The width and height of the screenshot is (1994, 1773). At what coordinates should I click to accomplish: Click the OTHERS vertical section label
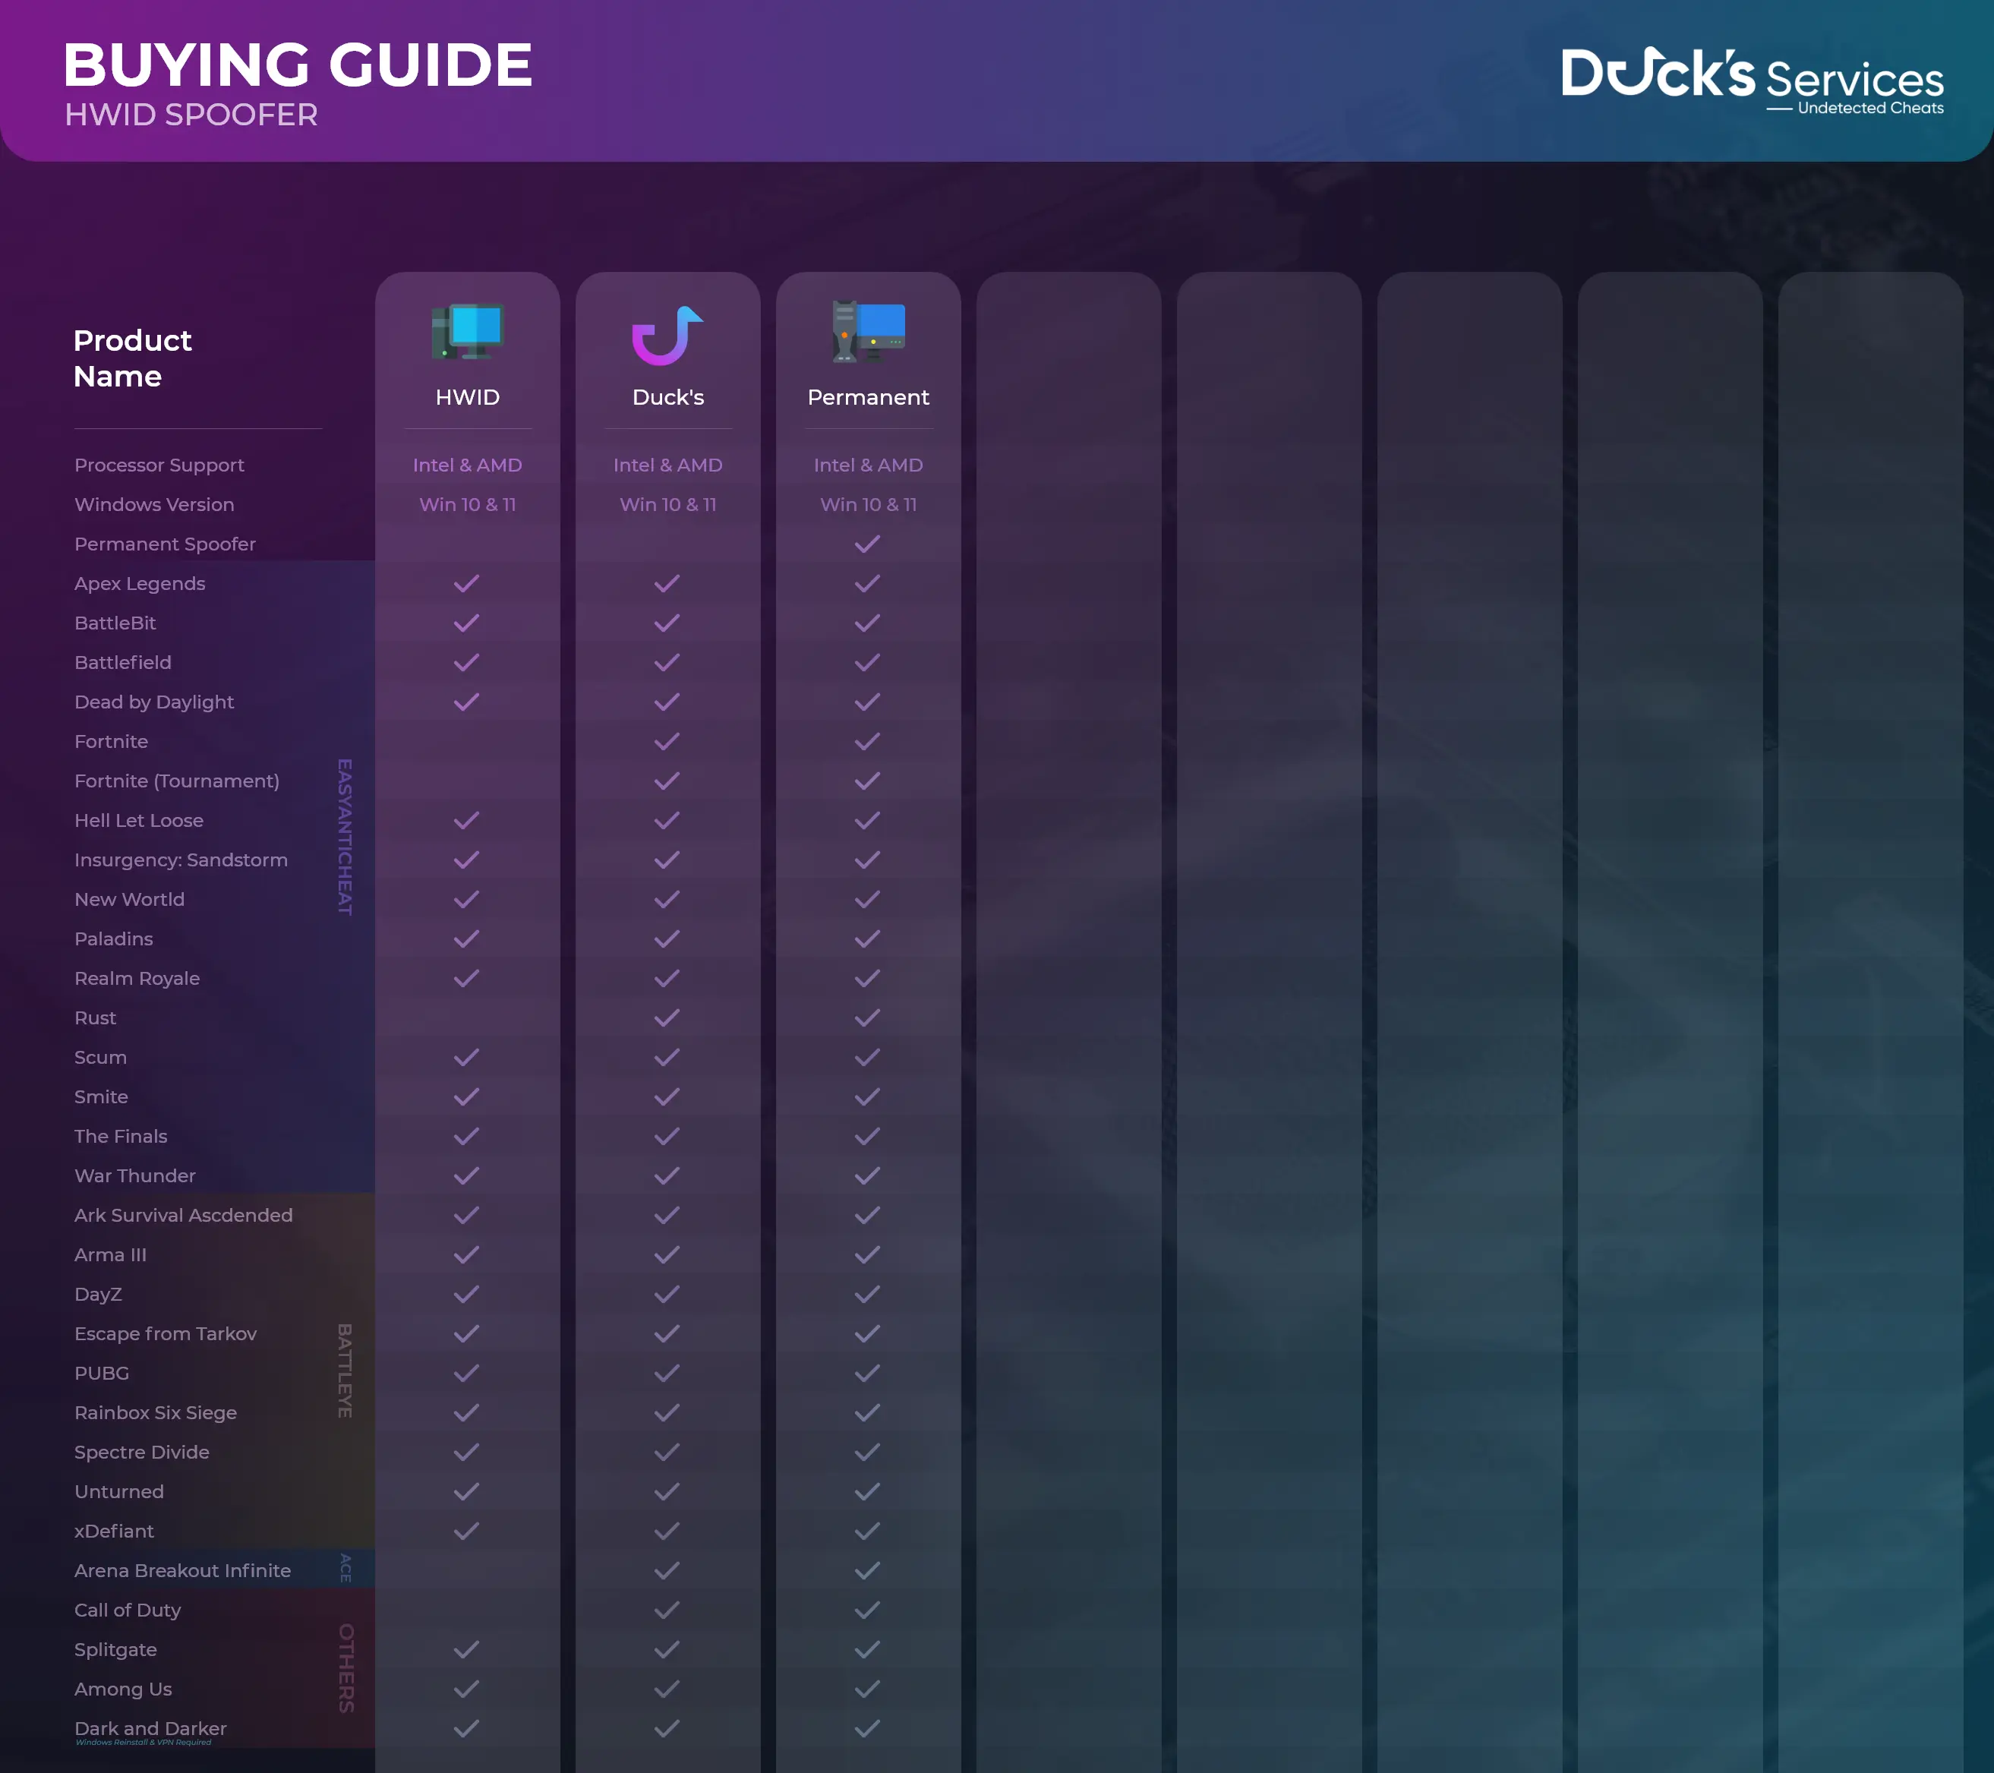(x=346, y=1667)
